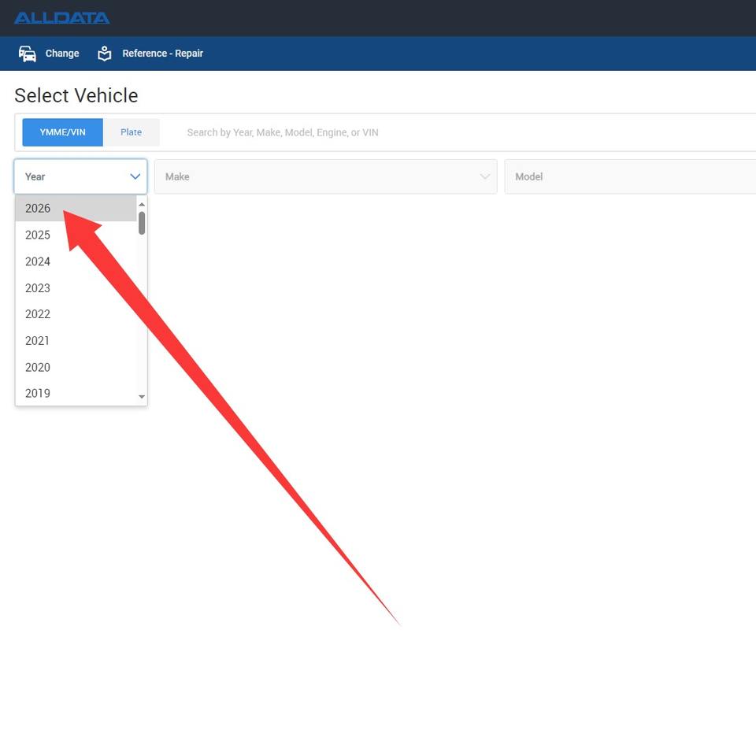
Task: Switch to the Plate tab
Action: (x=132, y=132)
